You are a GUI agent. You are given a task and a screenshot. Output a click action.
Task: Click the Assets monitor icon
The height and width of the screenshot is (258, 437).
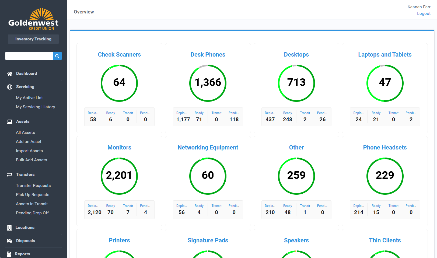click(10, 121)
